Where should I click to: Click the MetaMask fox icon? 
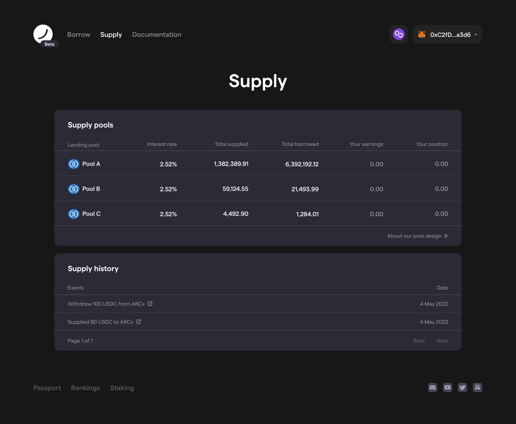(421, 34)
